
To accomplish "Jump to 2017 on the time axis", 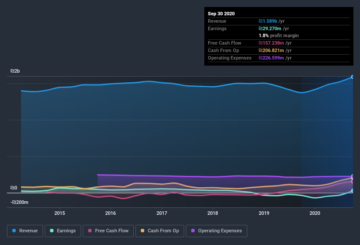I will 162,213.
